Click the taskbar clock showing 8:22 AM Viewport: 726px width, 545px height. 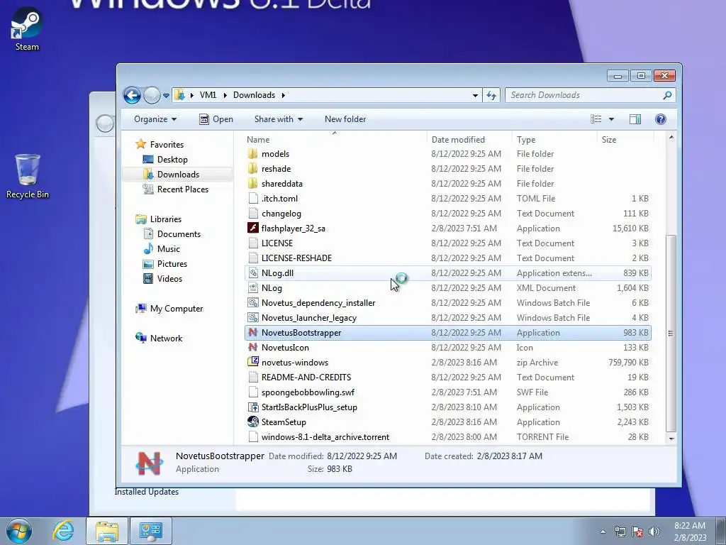pos(690,532)
